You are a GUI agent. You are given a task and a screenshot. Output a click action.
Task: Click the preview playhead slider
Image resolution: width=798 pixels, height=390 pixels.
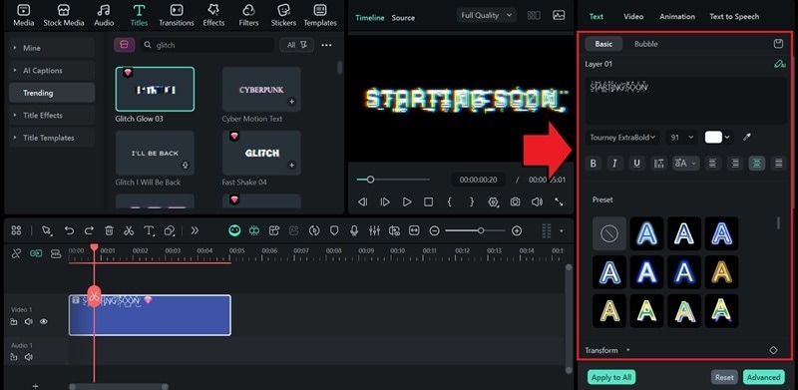tap(370, 180)
